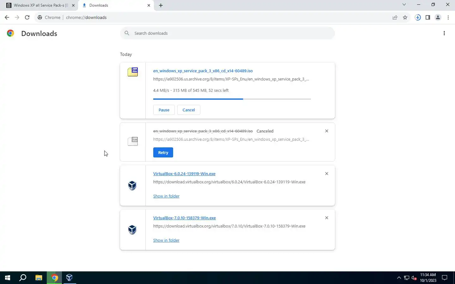
Task: Select the Downloads tab
Action: [116, 5]
